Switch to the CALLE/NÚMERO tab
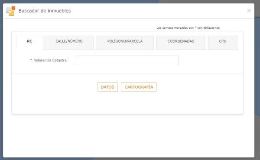This screenshot has width=260, height=160. click(x=69, y=43)
